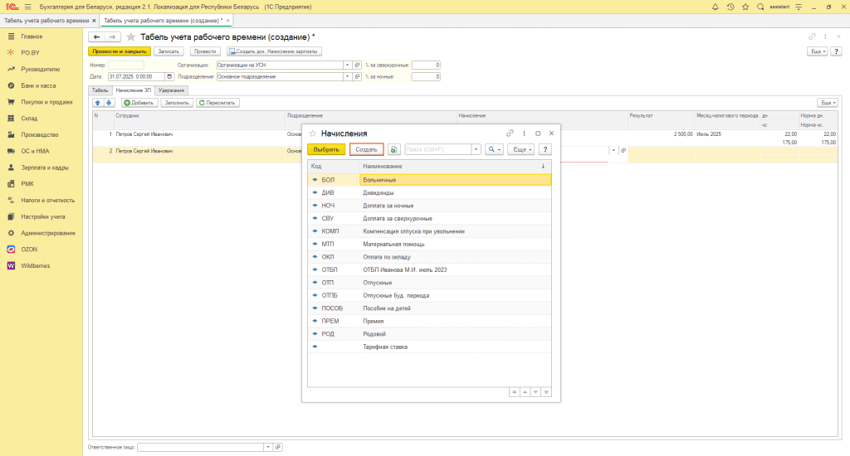This screenshot has height=456, width=850.
Task: Open Еще menu of document header
Action: click(x=818, y=51)
